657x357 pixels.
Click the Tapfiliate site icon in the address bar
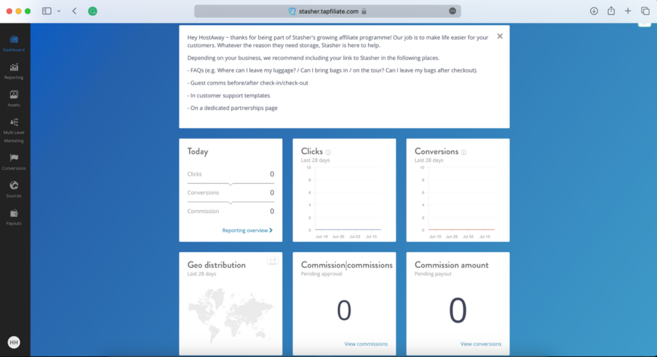pos(292,11)
